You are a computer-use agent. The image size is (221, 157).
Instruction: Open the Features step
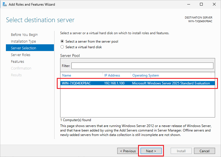[17, 62]
